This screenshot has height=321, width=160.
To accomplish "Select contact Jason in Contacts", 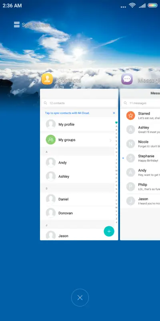I will (x=77, y=235).
